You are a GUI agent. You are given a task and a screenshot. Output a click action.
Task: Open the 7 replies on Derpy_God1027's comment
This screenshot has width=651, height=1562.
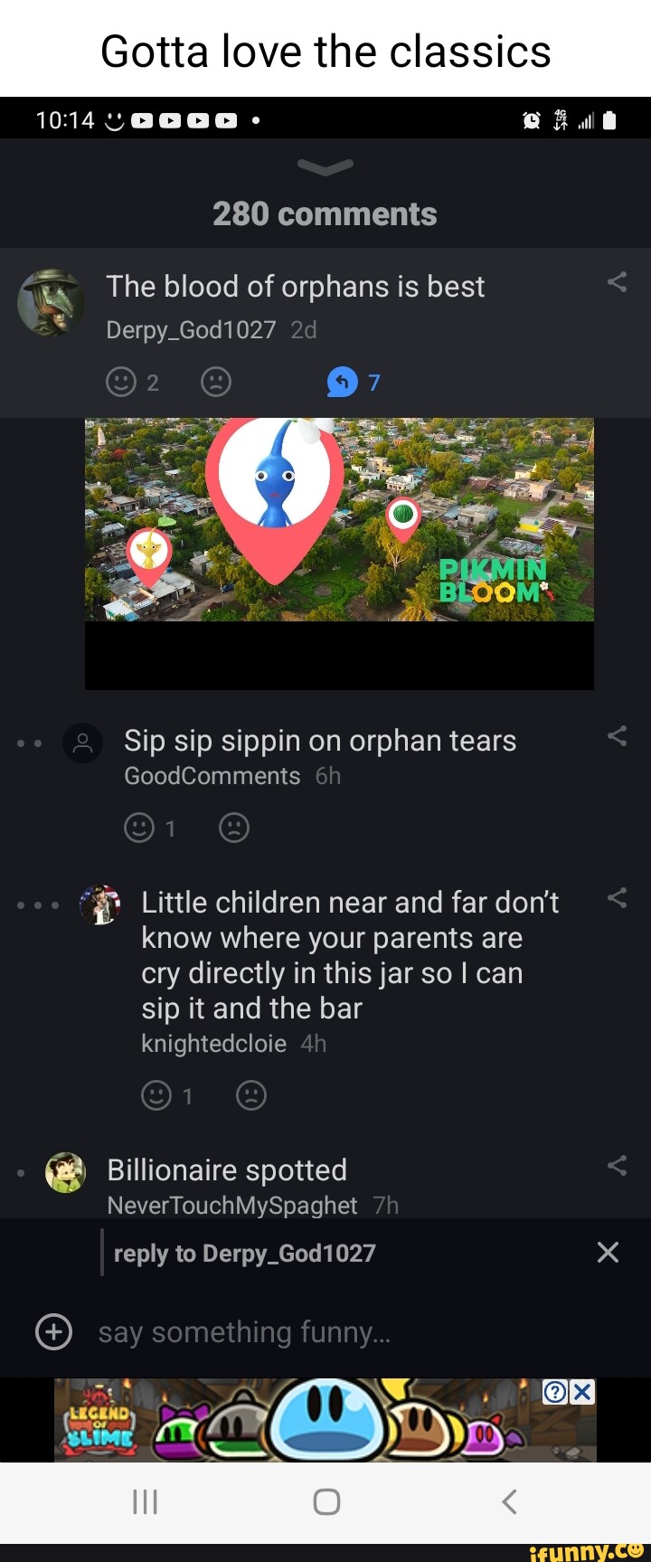(x=354, y=383)
